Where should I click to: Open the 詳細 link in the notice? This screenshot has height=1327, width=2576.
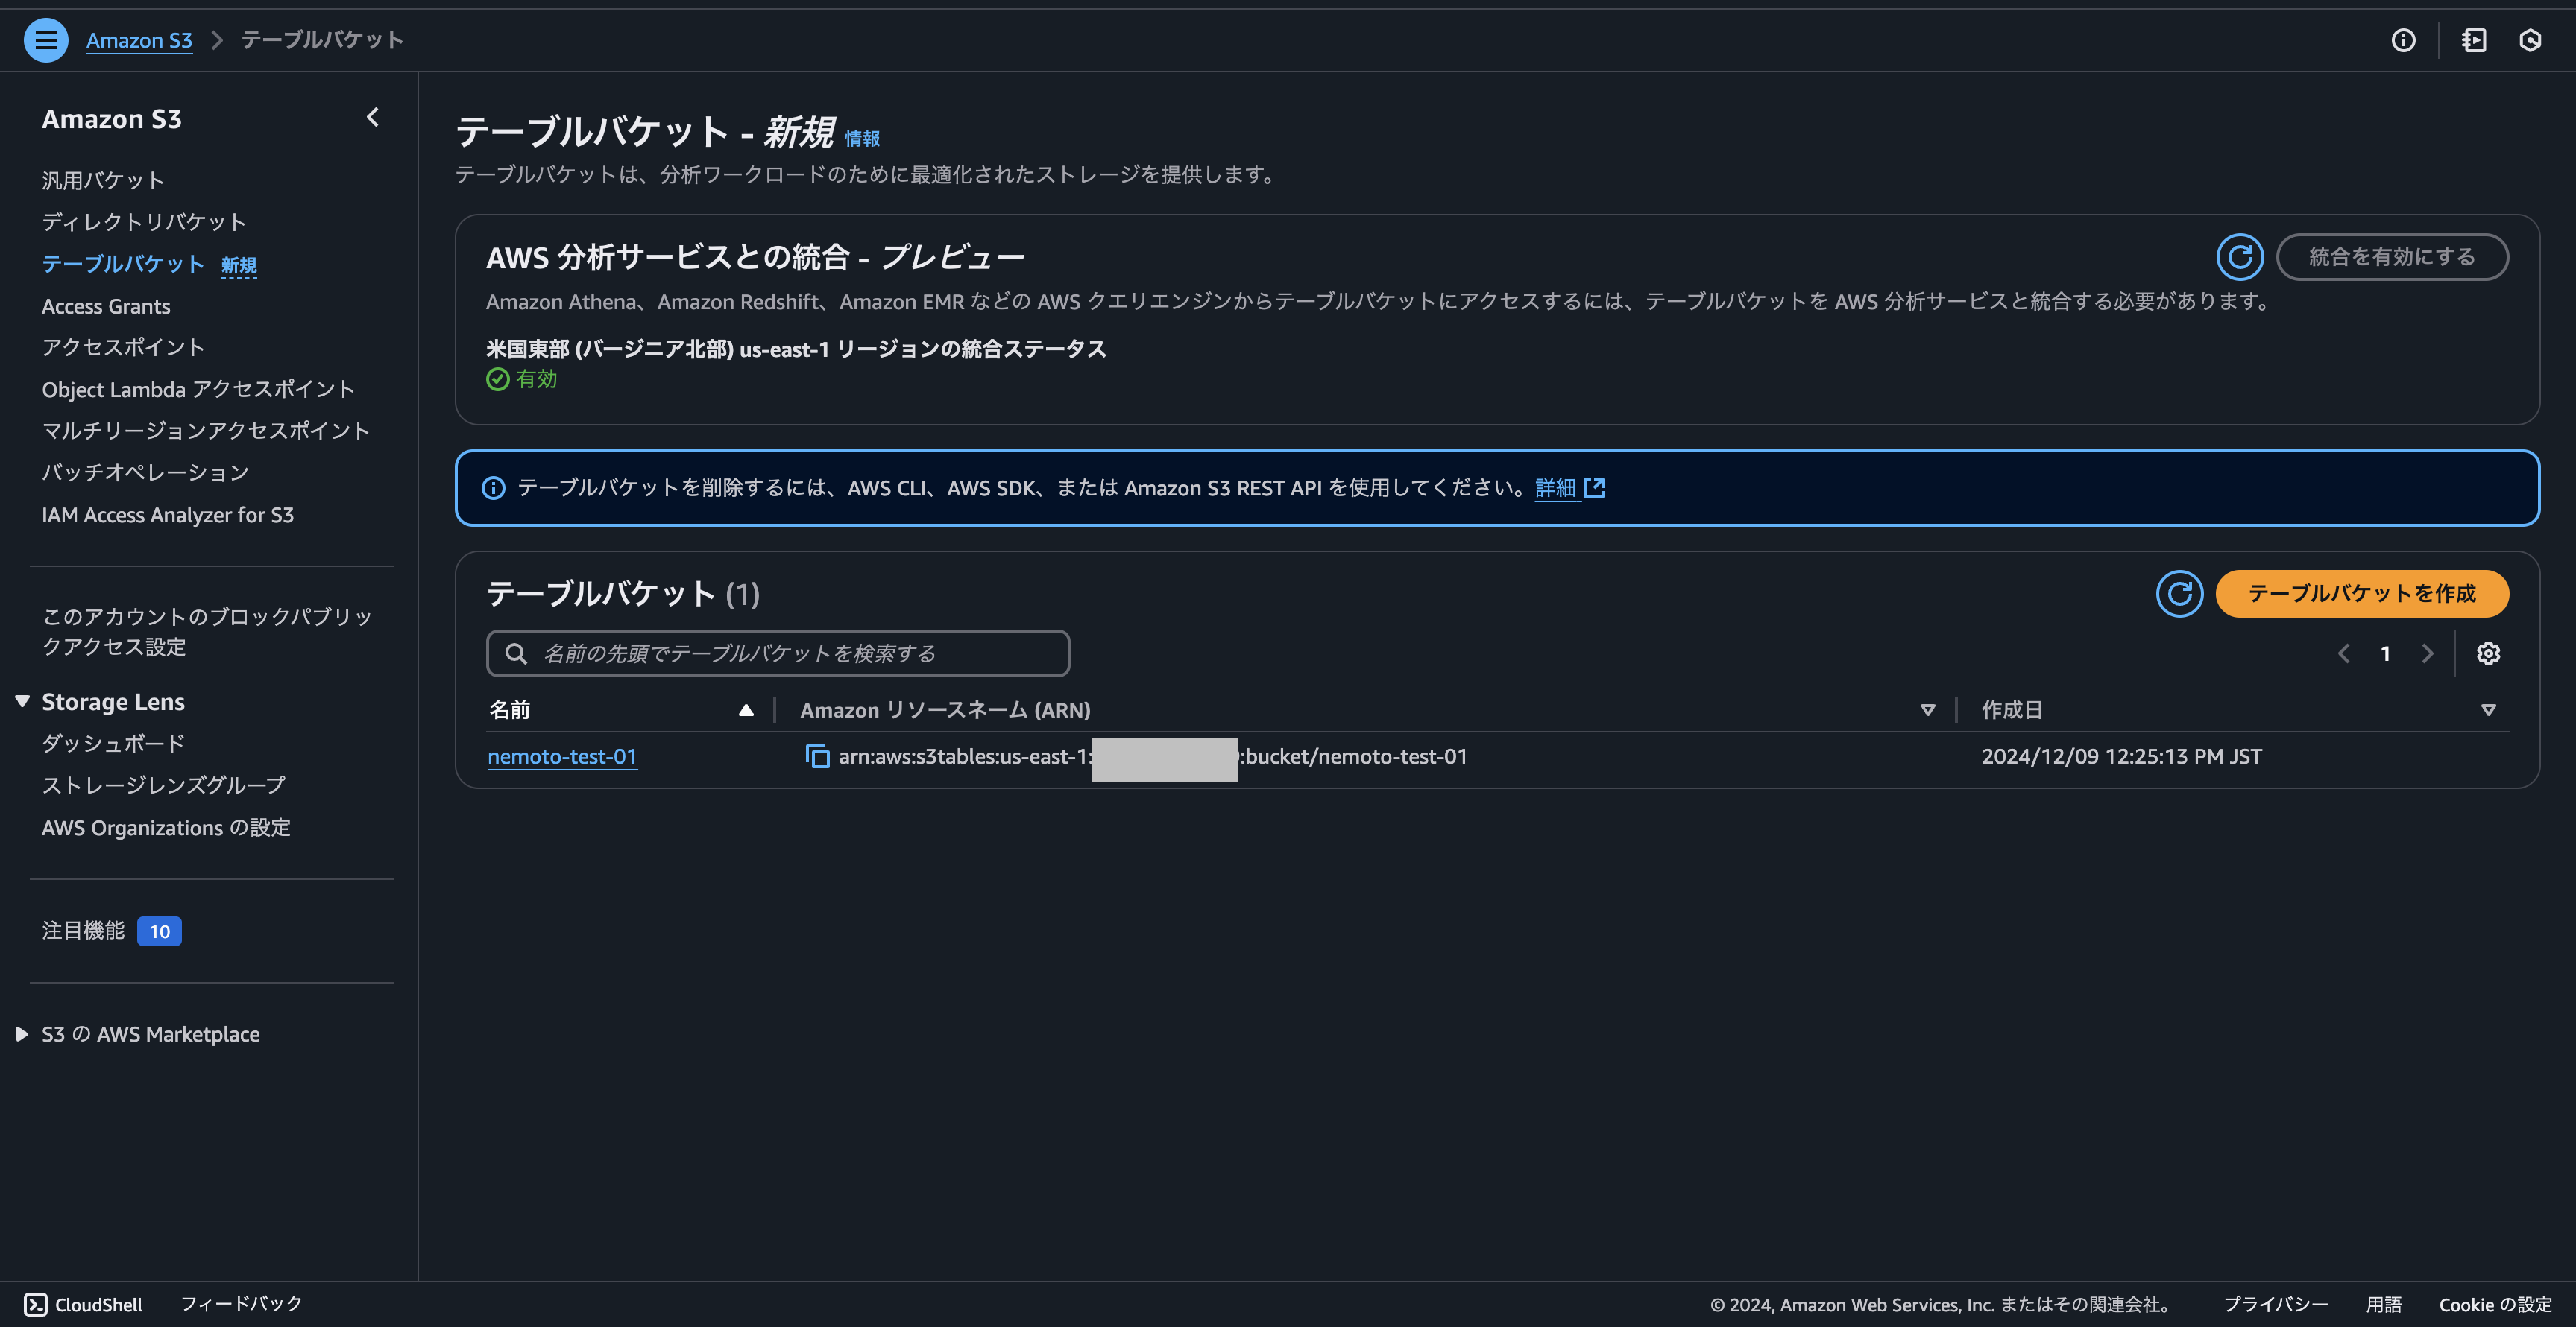point(1555,487)
